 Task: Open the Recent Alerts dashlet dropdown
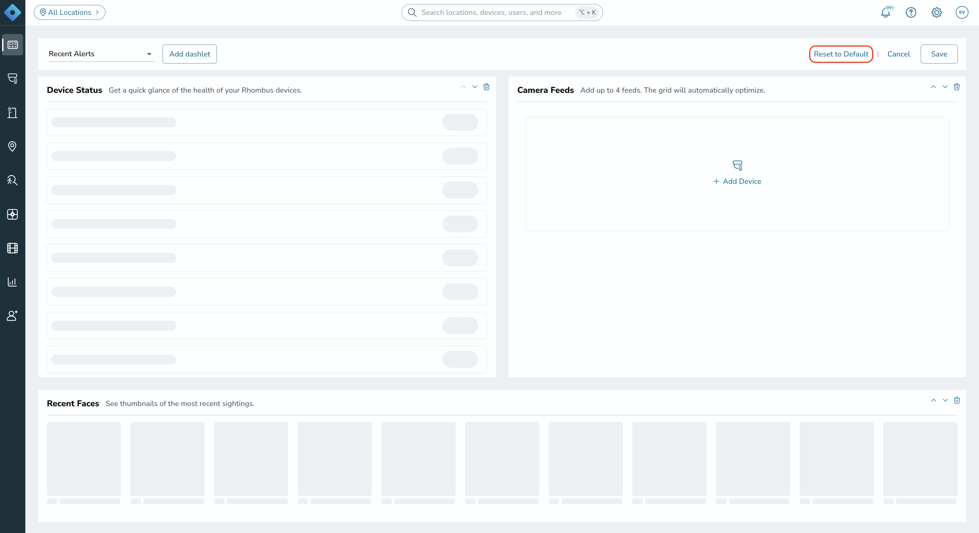[101, 54]
